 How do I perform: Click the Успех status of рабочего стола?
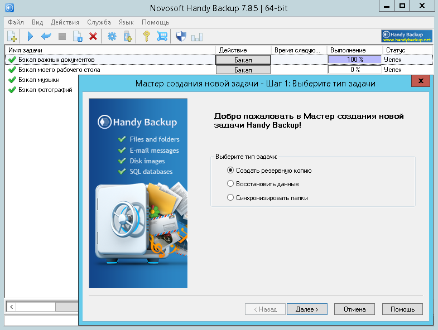(393, 70)
